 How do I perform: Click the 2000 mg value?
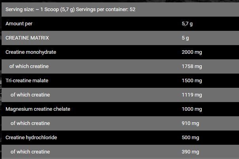point(192,52)
